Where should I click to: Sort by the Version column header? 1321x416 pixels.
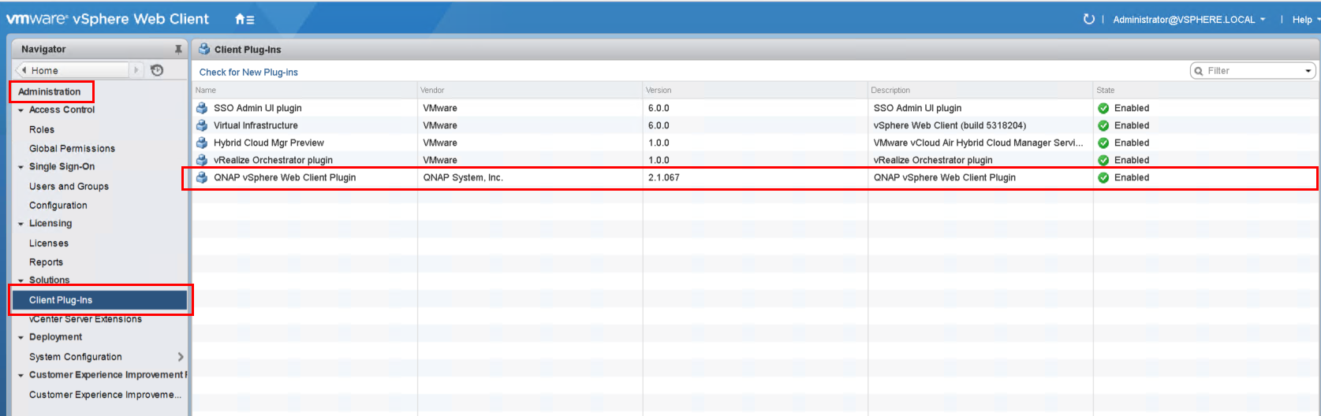pyautogui.click(x=756, y=90)
